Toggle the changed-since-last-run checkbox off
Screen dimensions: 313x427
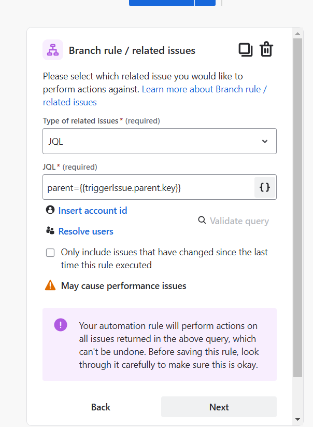[x=50, y=253]
